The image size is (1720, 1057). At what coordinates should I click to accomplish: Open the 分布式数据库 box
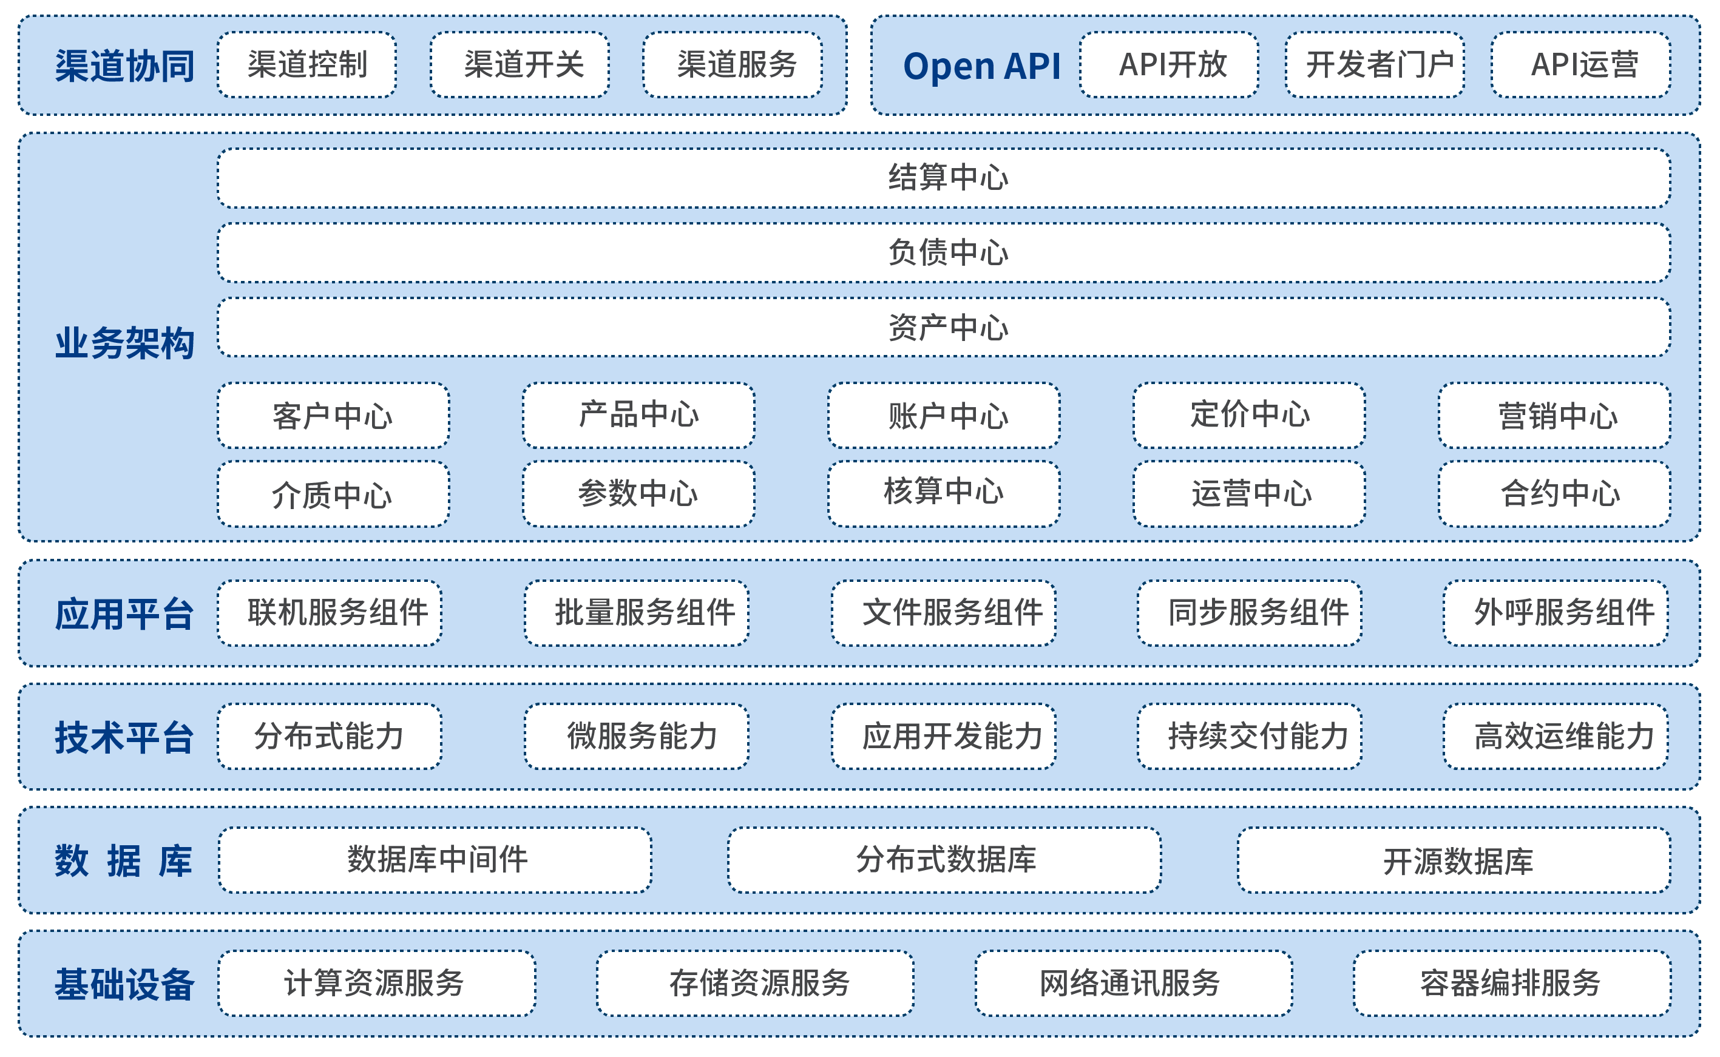[944, 860]
